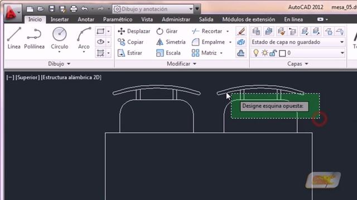Click the third layer tool icon in Capas
This screenshot has height=200, width=357.
pyautogui.click(x=281, y=31)
